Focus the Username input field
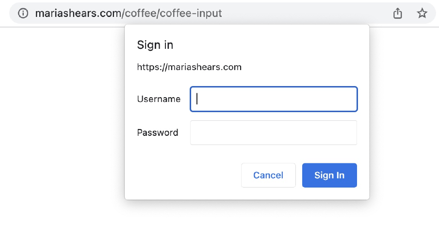The height and width of the screenshot is (247, 439). [274, 99]
